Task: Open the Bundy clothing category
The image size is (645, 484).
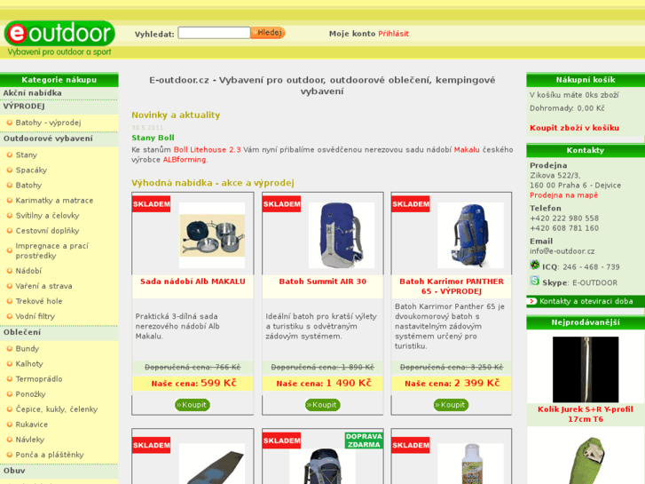Action: tap(28, 349)
